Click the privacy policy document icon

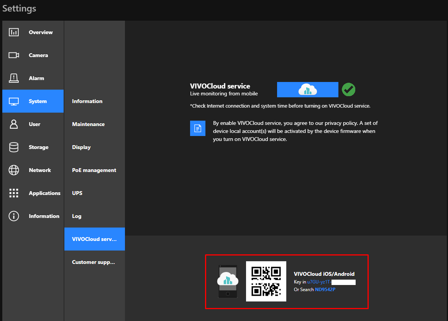[x=198, y=128]
